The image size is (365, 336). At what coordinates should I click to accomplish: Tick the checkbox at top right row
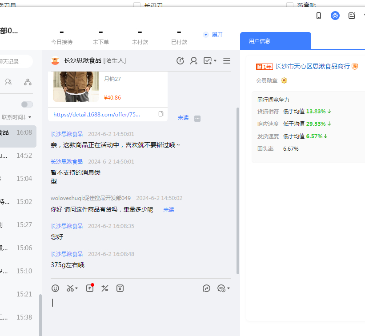point(290,5)
